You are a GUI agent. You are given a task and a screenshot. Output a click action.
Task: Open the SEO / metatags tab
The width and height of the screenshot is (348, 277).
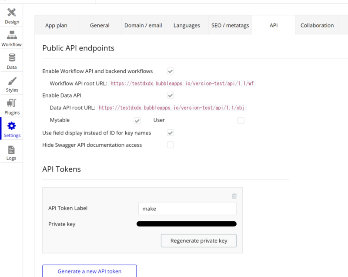tap(230, 25)
